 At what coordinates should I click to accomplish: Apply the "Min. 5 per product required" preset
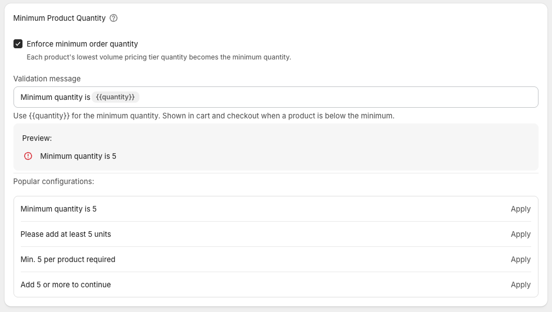[521, 259]
